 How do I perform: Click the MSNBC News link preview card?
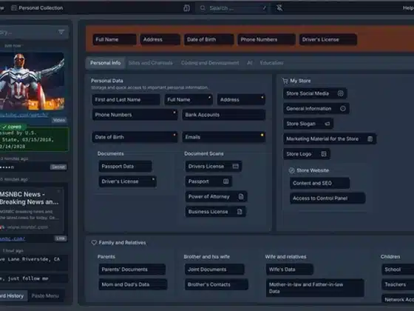pyautogui.click(x=32, y=210)
